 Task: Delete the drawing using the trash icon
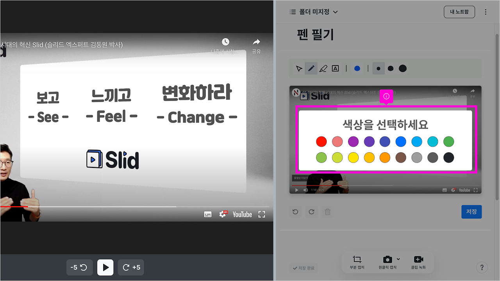point(327,212)
